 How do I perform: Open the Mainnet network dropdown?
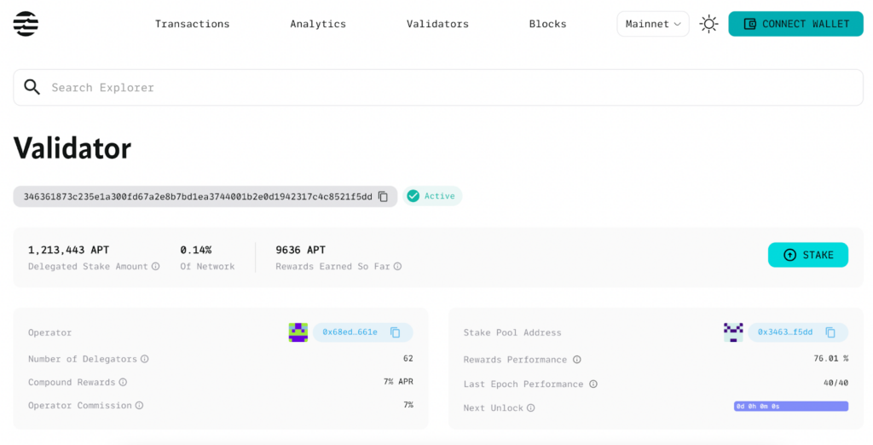click(652, 24)
